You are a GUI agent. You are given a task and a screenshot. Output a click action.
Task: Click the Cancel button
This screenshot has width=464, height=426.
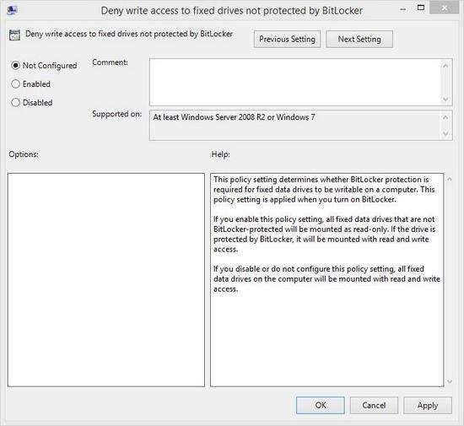tap(374, 405)
